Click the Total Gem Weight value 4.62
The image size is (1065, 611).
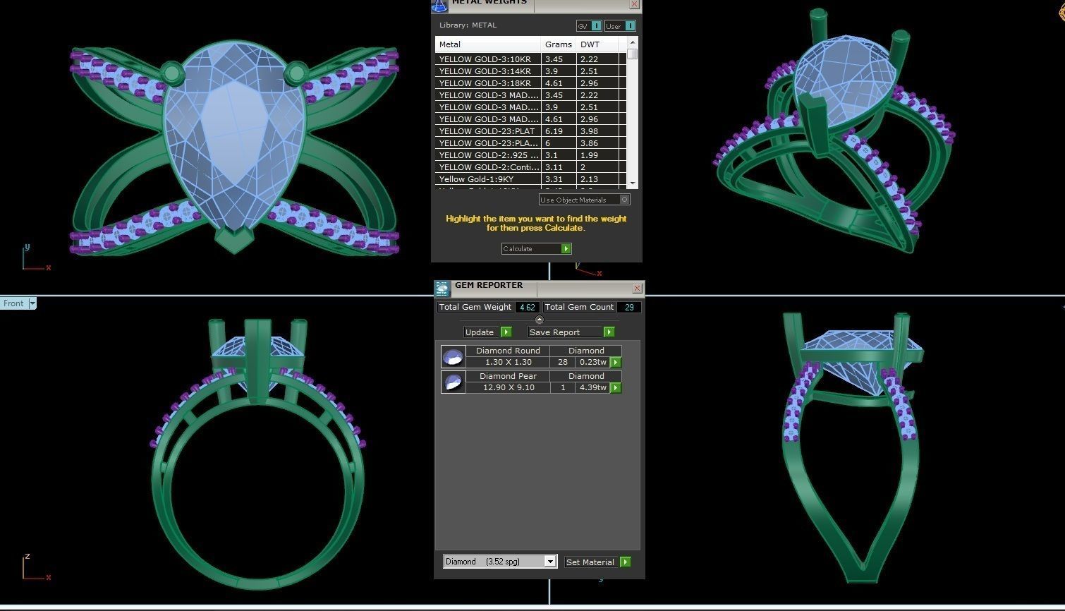527,308
